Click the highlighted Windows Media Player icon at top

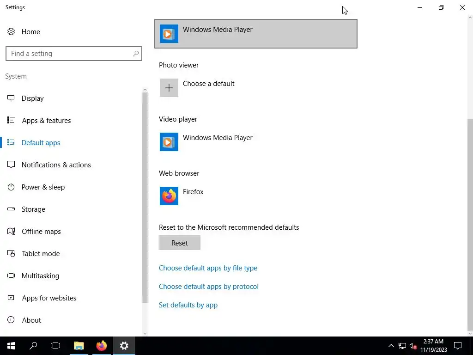[x=169, y=33]
